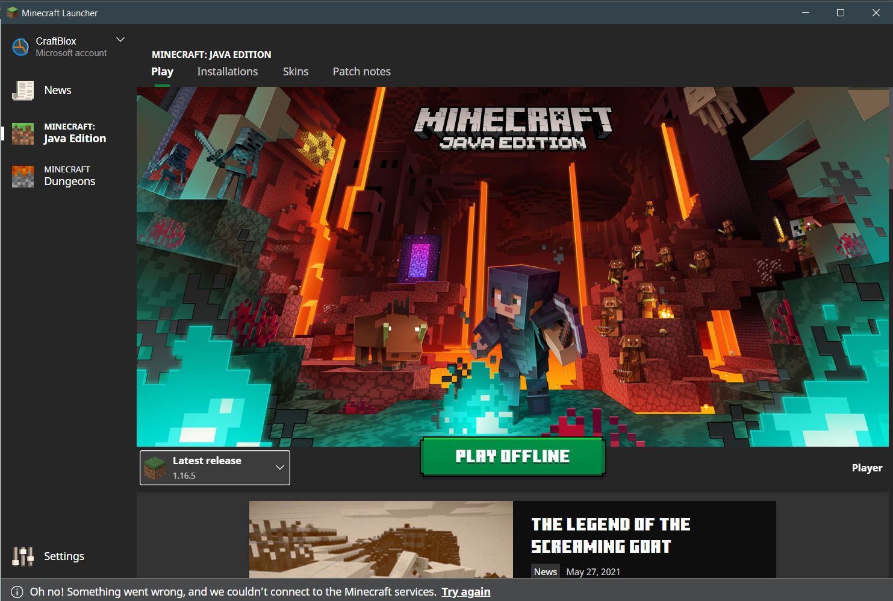Viewport: 893px width, 601px height.
Task: Click the News tag on the article card
Action: [546, 571]
